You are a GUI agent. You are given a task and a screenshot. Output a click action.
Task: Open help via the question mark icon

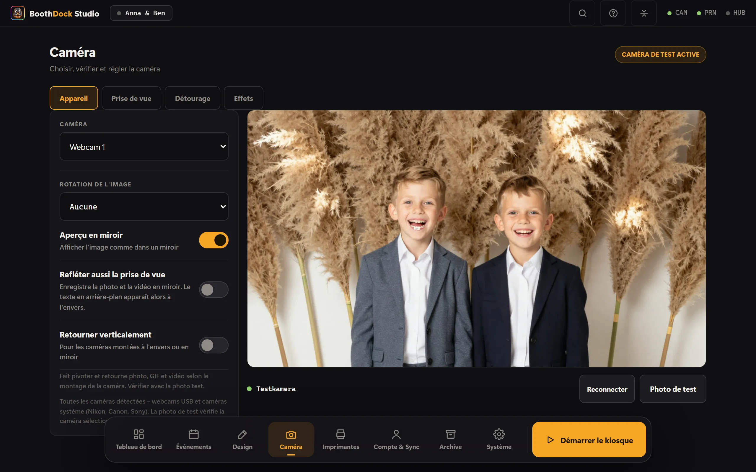613,13
